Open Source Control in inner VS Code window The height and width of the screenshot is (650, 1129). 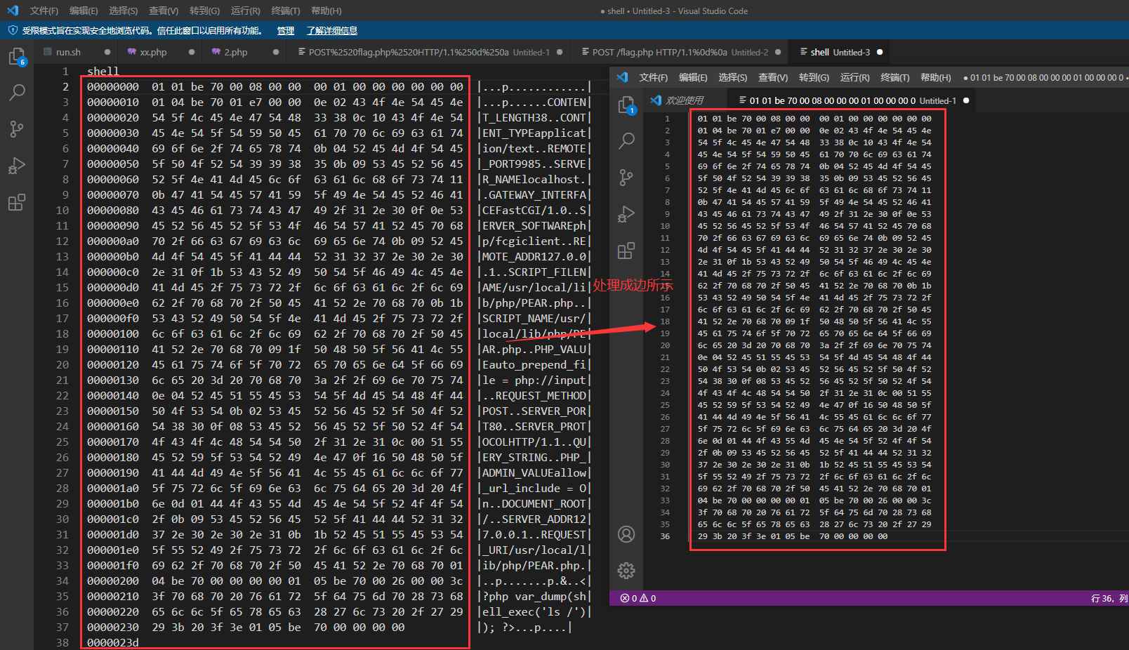click(x=626, y=178)
